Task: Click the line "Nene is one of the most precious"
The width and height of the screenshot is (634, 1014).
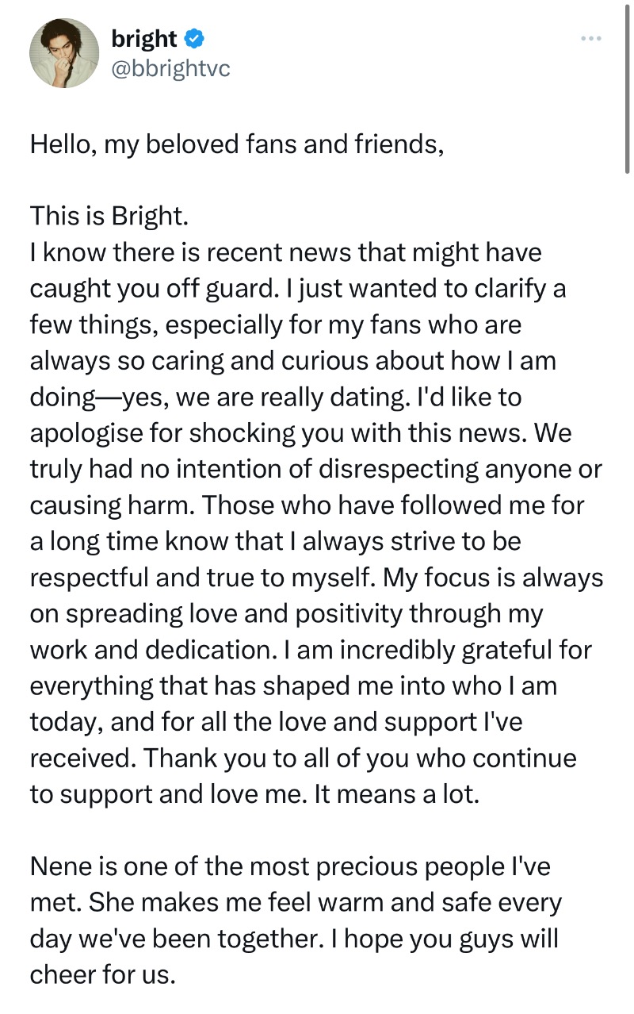Action: tap(289, 866)
